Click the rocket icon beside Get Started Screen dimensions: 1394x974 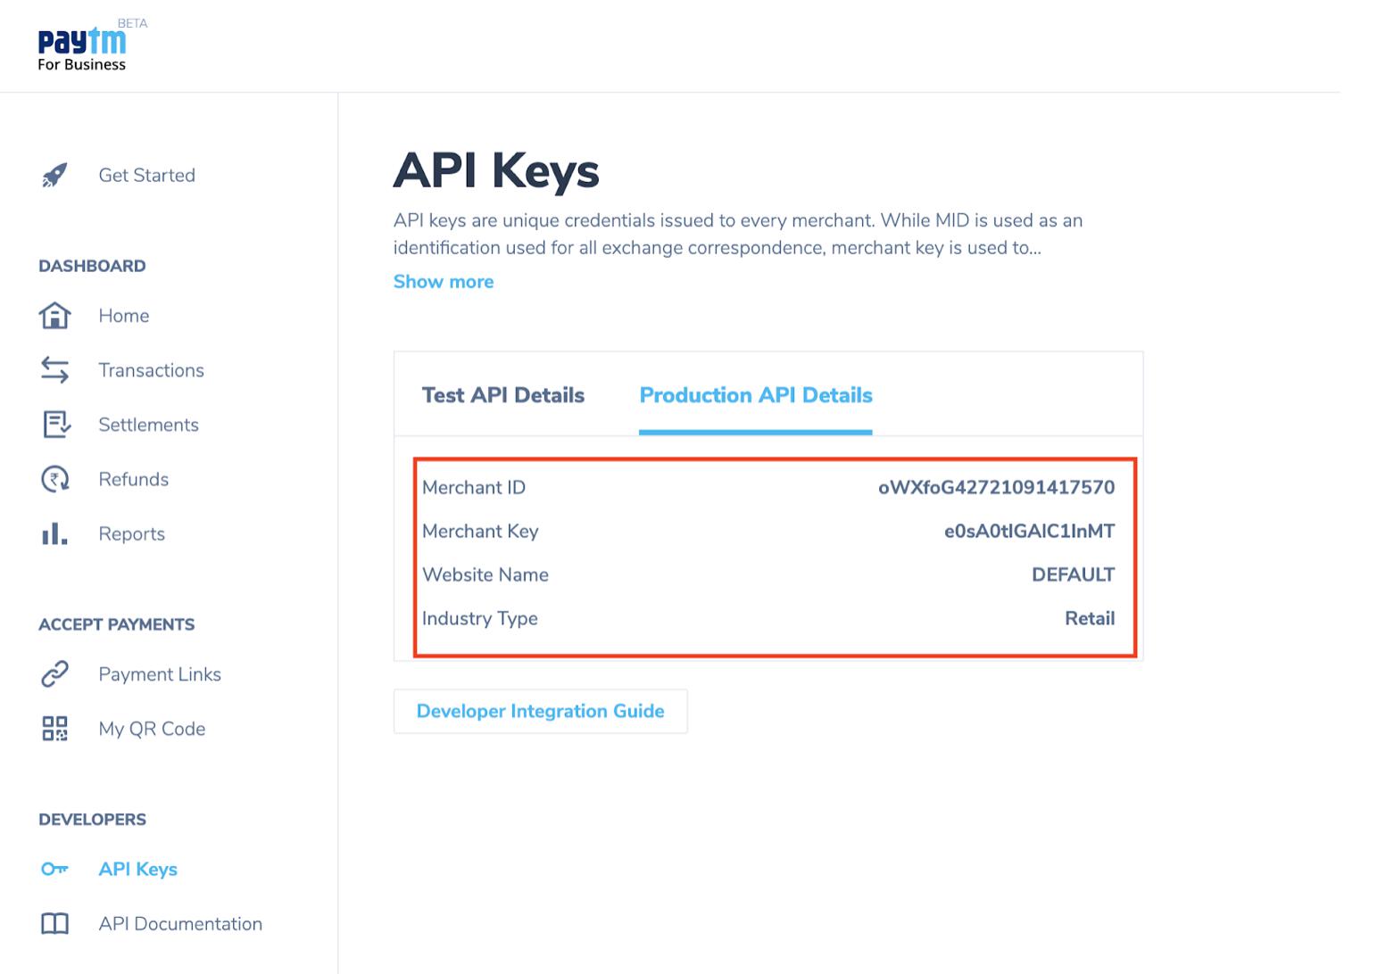pos(54,176)
